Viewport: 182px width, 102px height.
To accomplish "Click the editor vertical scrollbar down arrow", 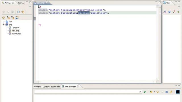I will [158, 79].
